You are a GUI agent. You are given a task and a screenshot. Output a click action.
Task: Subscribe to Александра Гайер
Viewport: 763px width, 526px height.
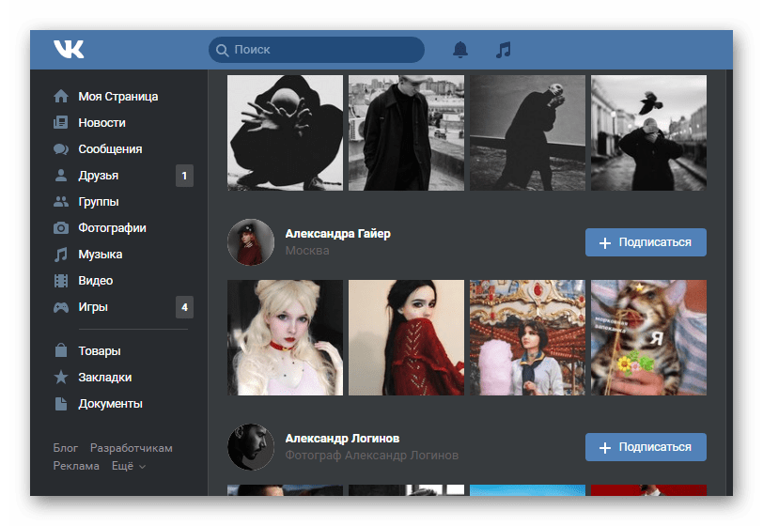646,242
